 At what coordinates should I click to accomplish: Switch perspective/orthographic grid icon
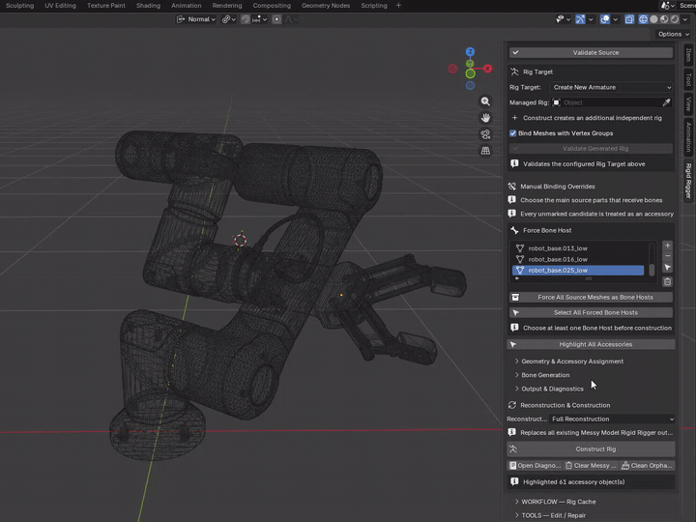pyautogui.click(x=485, y=151)
